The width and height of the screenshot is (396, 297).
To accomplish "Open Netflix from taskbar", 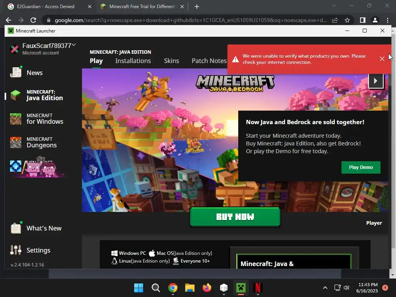I will pyautogui.click(x=258, y=288).
